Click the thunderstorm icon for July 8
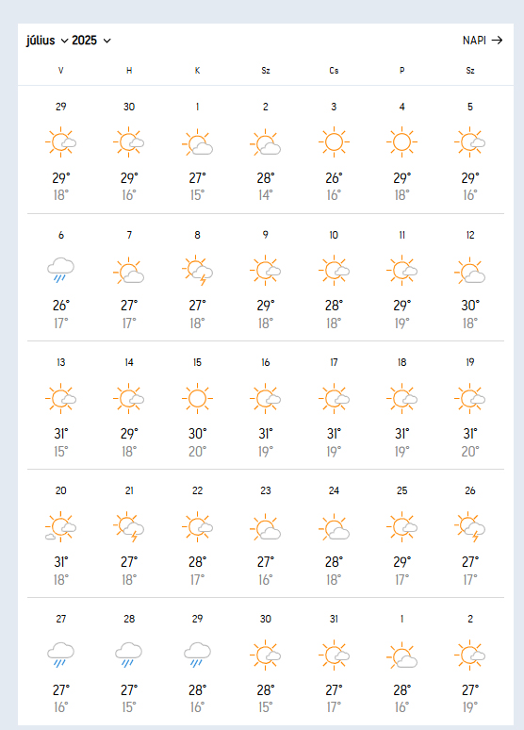Viewport: 524px width, 730px height. 197,270
